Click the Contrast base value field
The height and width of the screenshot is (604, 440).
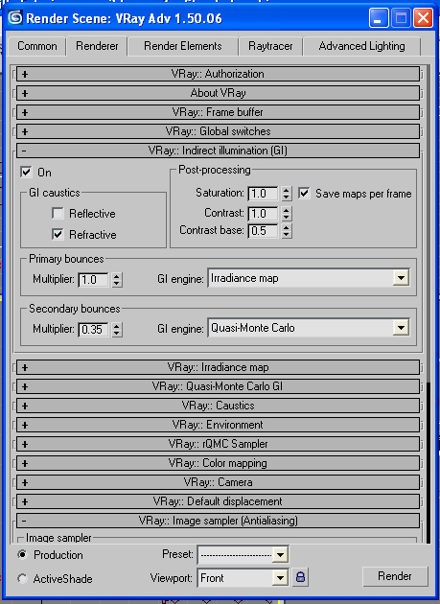(264, 231)
